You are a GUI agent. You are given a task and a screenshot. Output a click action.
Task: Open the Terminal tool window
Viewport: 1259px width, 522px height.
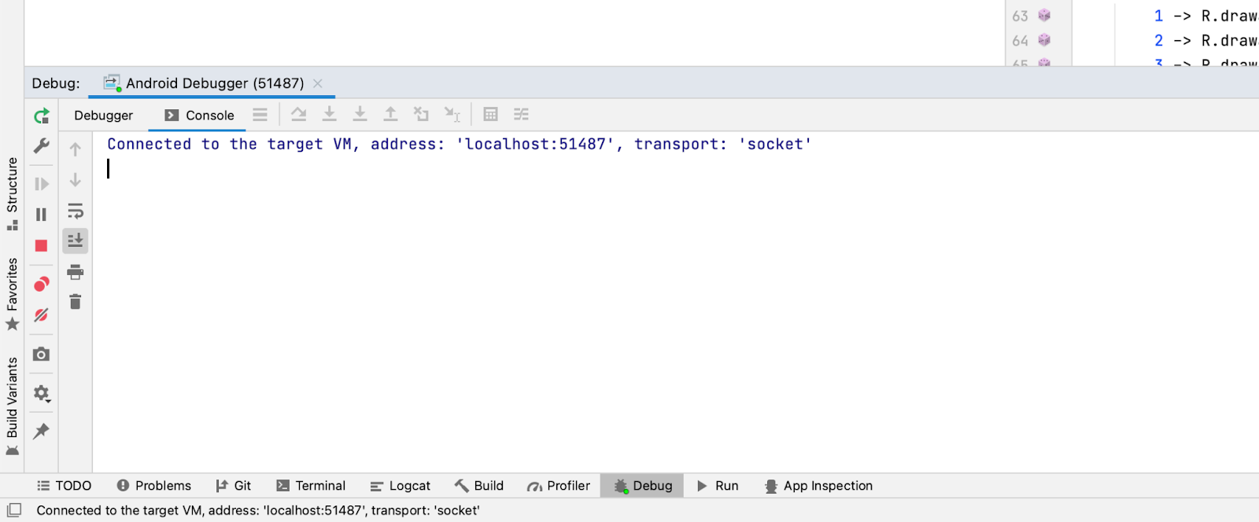(312, 486)
